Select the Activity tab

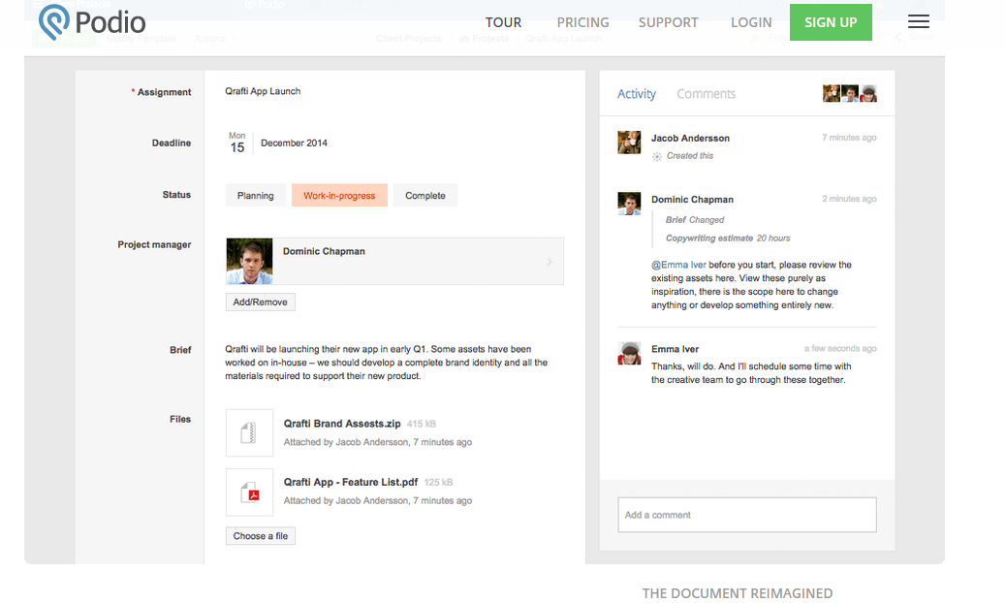coord(637,94)
